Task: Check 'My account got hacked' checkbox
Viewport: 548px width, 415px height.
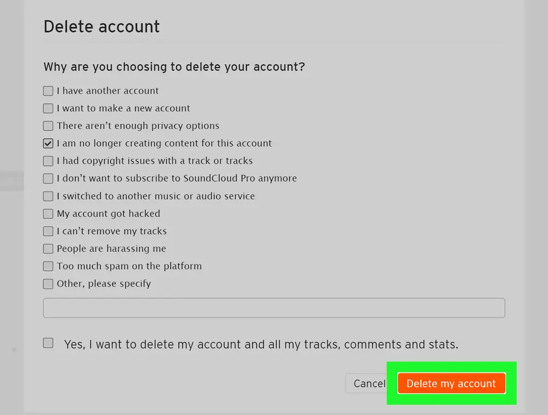Action: pos(48,213)
